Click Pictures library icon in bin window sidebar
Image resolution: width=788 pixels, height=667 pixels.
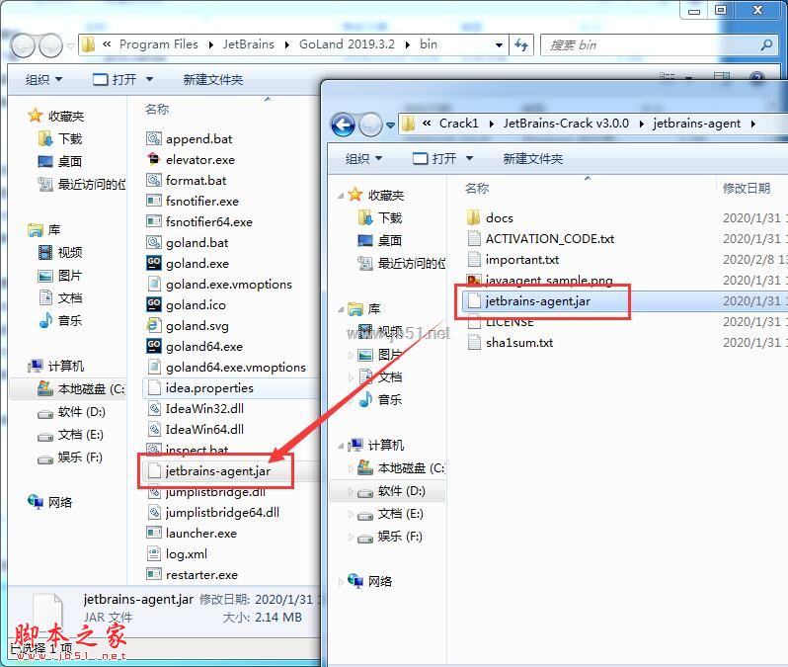point(45,275)
